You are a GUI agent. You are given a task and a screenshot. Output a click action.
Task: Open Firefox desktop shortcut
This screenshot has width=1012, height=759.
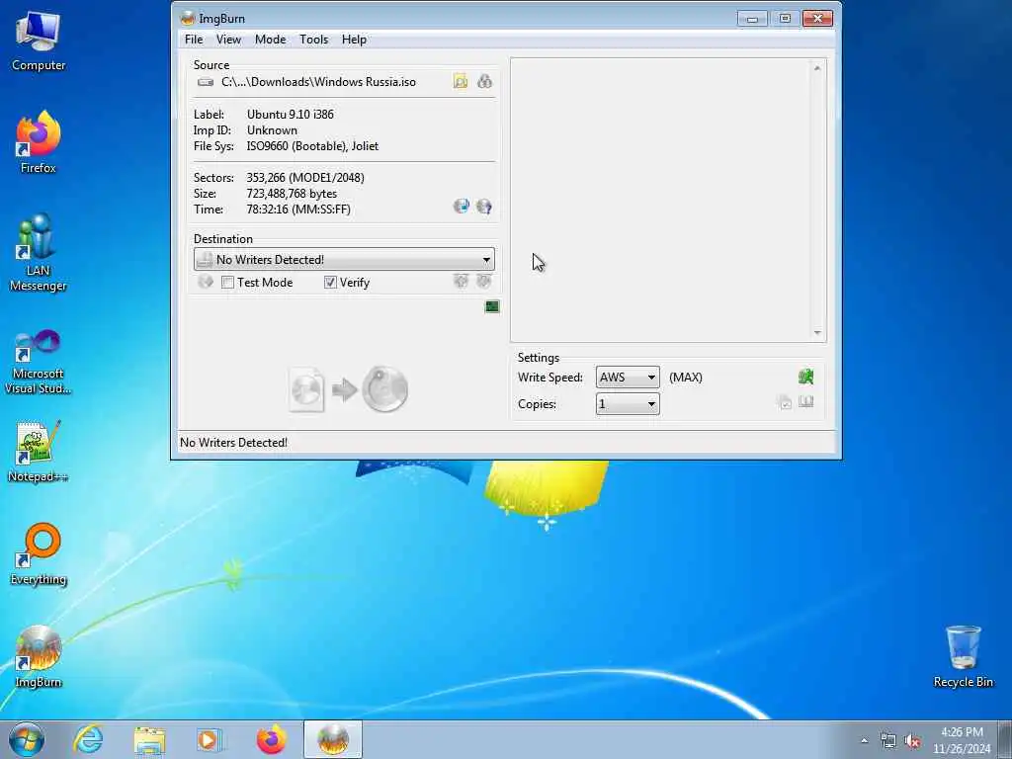pos(39,142)
